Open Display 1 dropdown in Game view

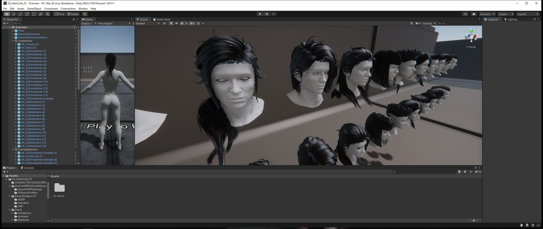point(88,23)
